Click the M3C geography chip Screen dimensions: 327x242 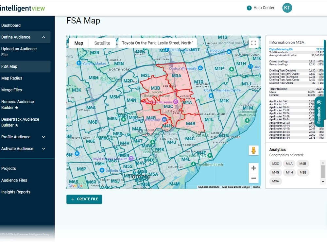tap(275, 164)
